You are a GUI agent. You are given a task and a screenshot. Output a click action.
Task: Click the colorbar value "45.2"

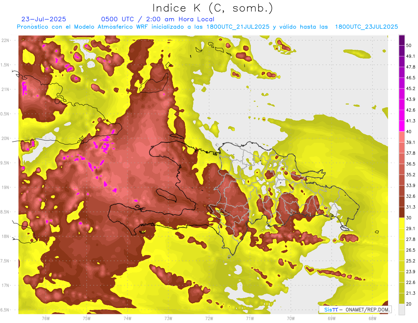click(x=411, y=89)
